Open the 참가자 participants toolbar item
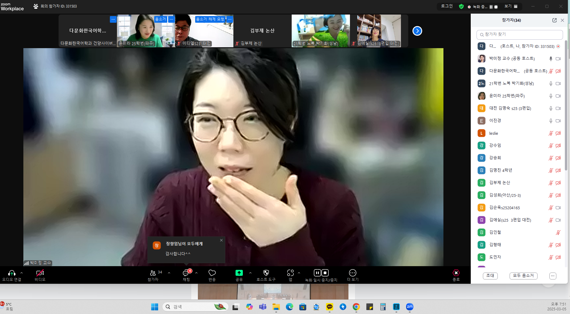Image resolution: width=570 pixels, height=314 pixels. (x=153, y=275)
